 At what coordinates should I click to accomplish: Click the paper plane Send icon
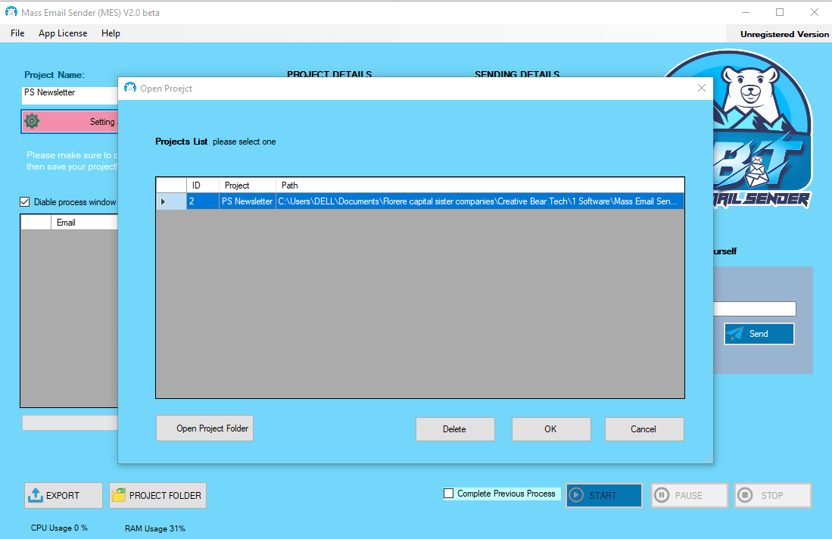click(735, 334)
